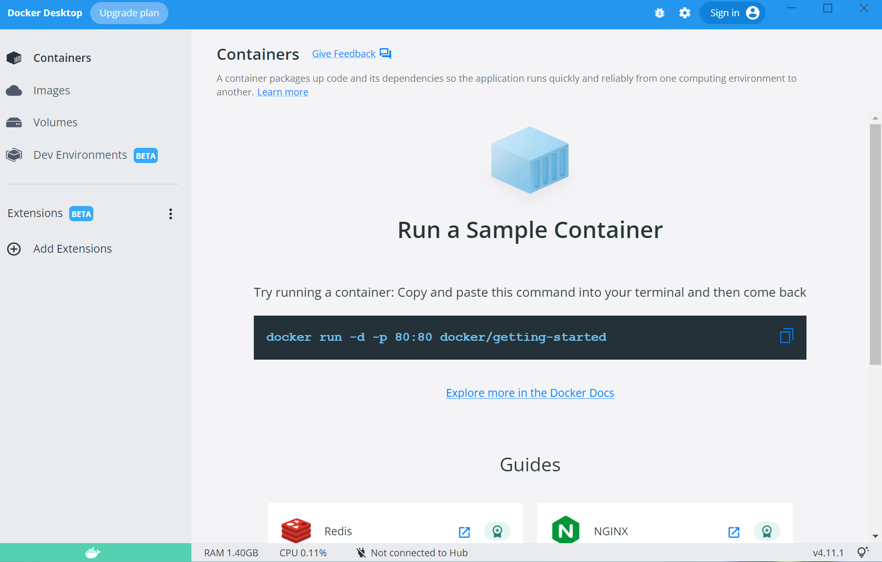Open the Volumes section
882x562 pixels.
point(55,123)
